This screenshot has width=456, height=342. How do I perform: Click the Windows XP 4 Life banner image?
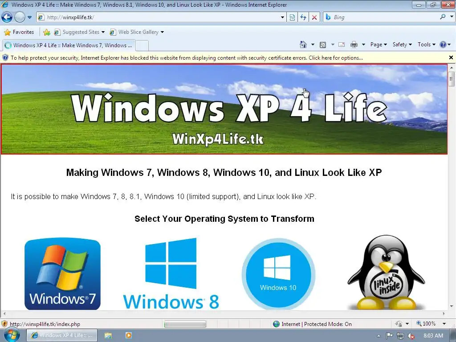pos(224,109)
